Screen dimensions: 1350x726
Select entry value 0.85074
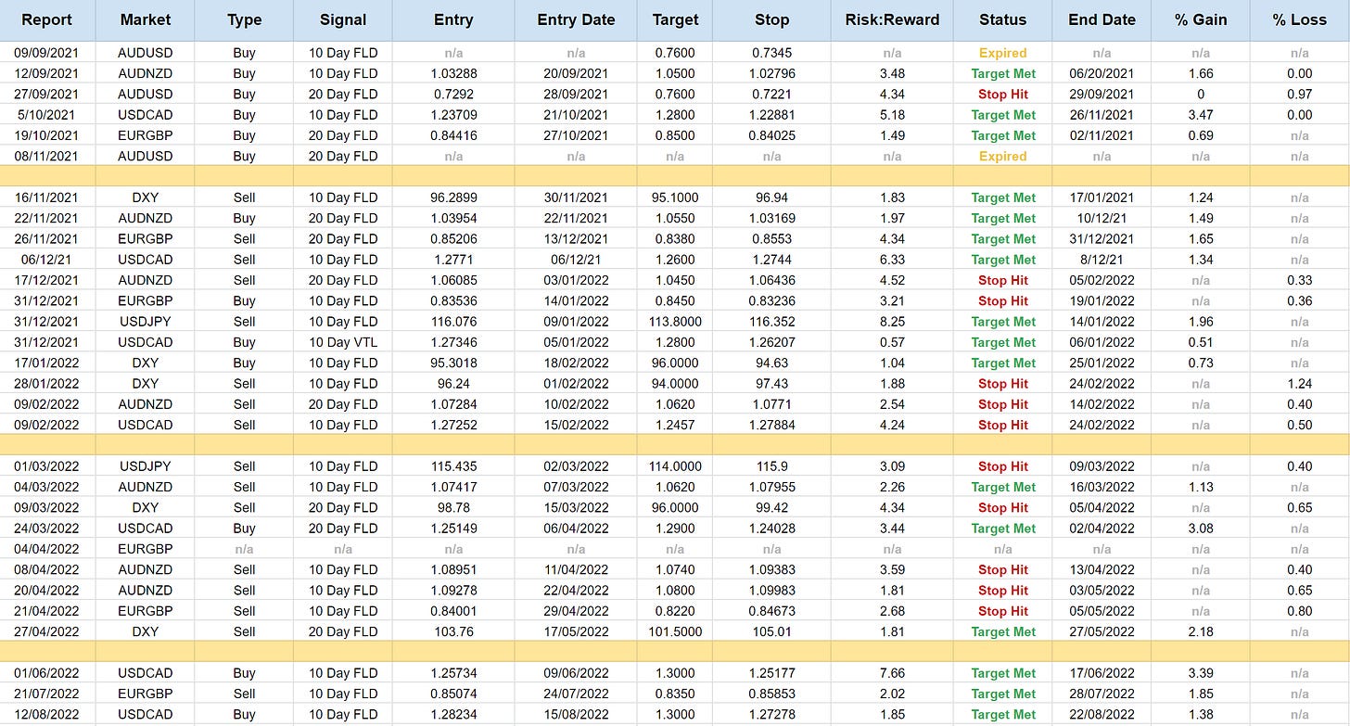pyautogui.click(x=453, y=694)
